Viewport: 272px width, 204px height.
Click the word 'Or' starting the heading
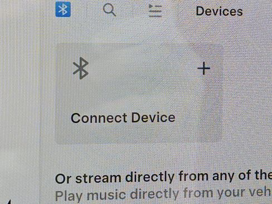(x=63, y=179)
